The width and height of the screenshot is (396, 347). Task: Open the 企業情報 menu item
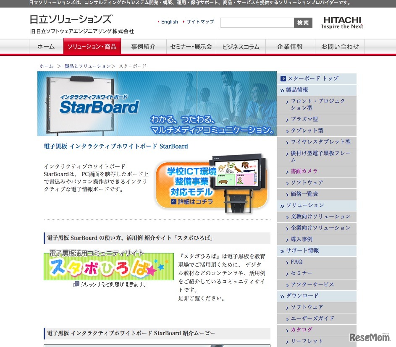290,47
